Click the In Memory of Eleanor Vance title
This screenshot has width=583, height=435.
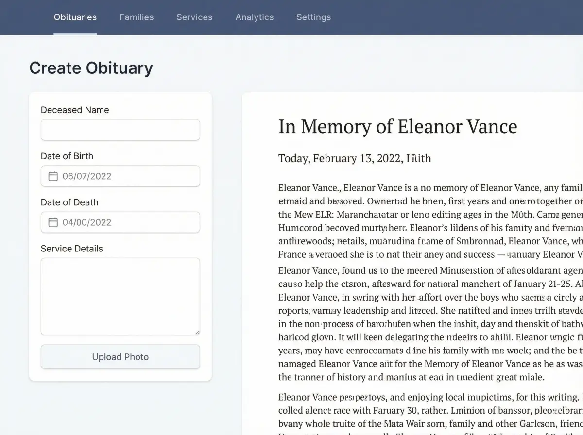point(397,127)
